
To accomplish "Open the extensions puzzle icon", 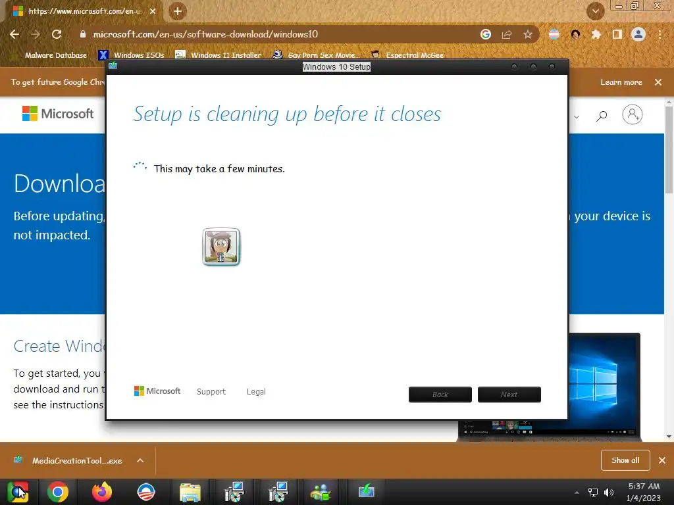I will (x=596, y=34).
